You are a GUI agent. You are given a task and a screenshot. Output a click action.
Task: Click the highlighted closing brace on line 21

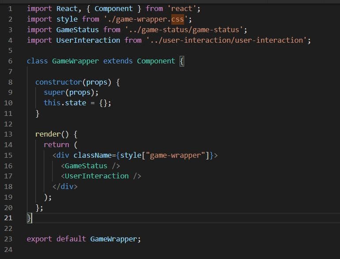30,218
